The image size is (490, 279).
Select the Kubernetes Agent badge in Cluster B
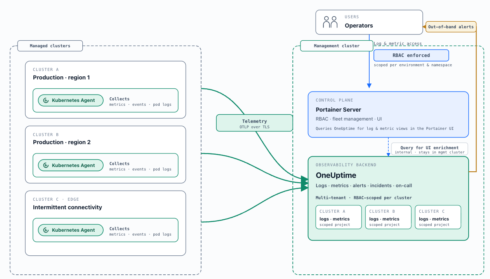[x=71, y=165]
